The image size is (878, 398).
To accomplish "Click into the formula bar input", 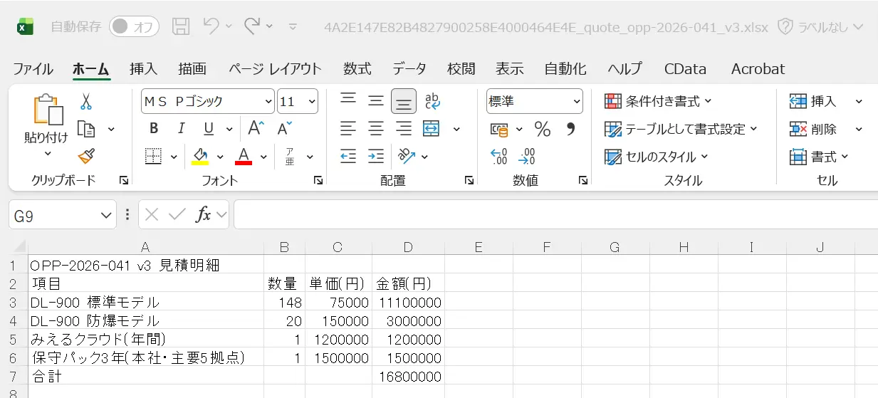I will (555, 214).
